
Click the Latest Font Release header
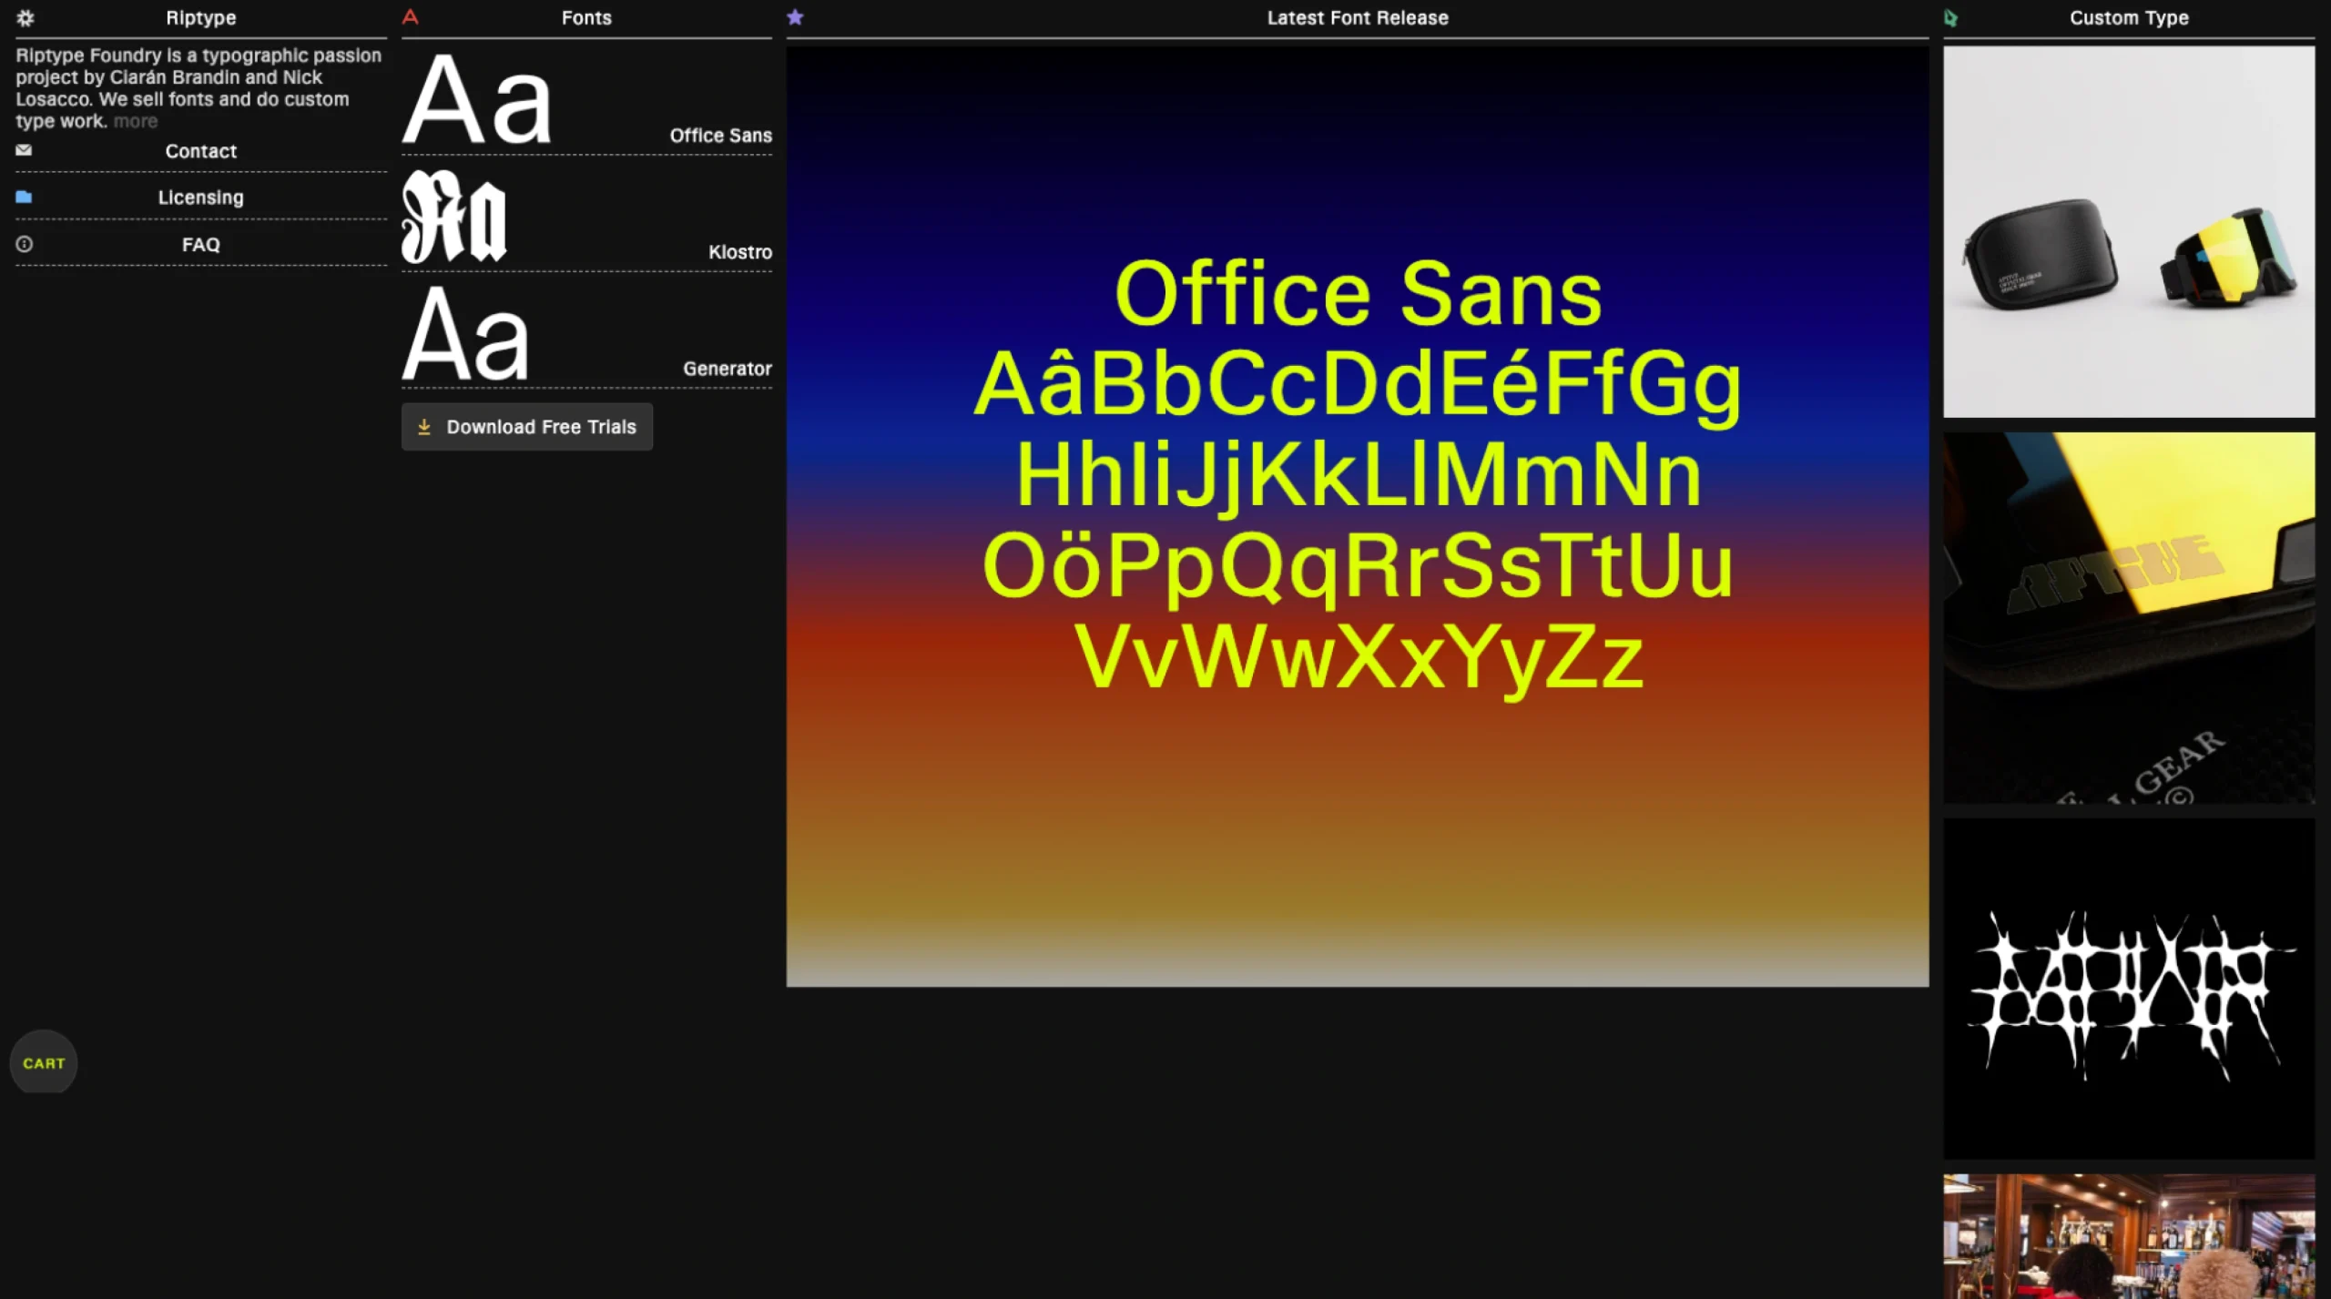coord(1358,17)
